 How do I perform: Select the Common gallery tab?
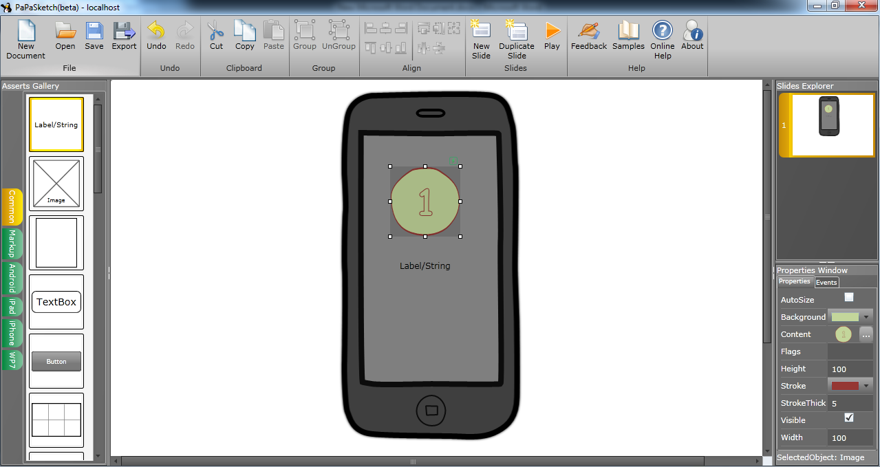[x=12, y=206]
